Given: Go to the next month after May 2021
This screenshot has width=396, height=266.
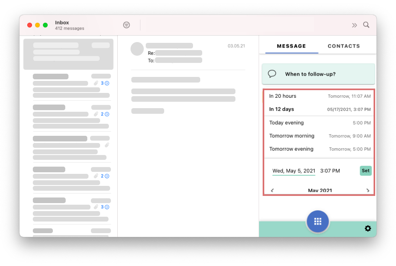Looking at the screenshot, I should coord(368,190).
